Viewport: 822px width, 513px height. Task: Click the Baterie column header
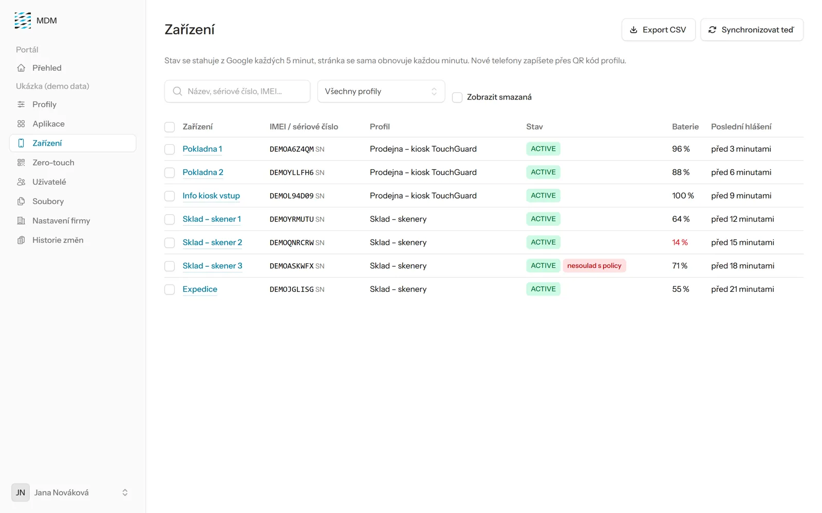[x=685, y=127]
